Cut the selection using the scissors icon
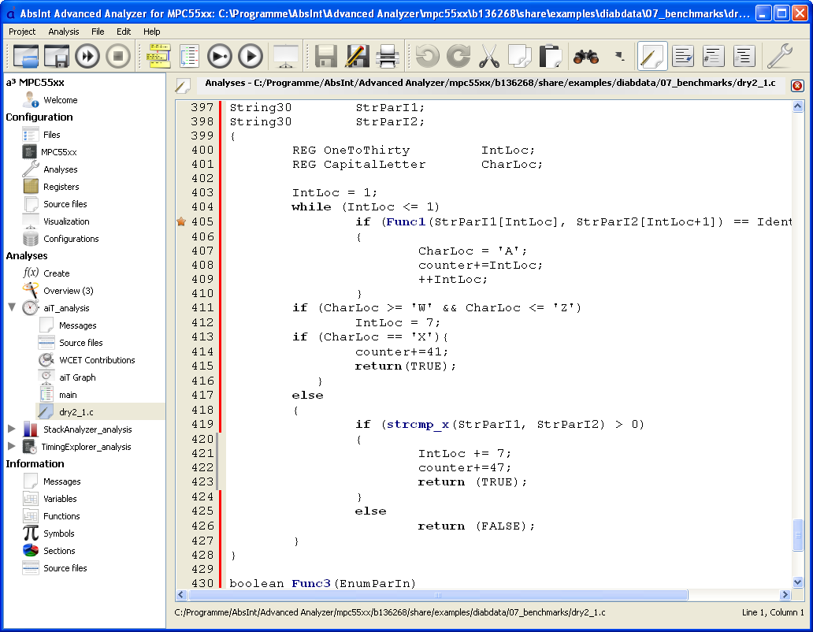Image resolution: width=813 pixels, height=632 pixels. click(x=489, y=56)
